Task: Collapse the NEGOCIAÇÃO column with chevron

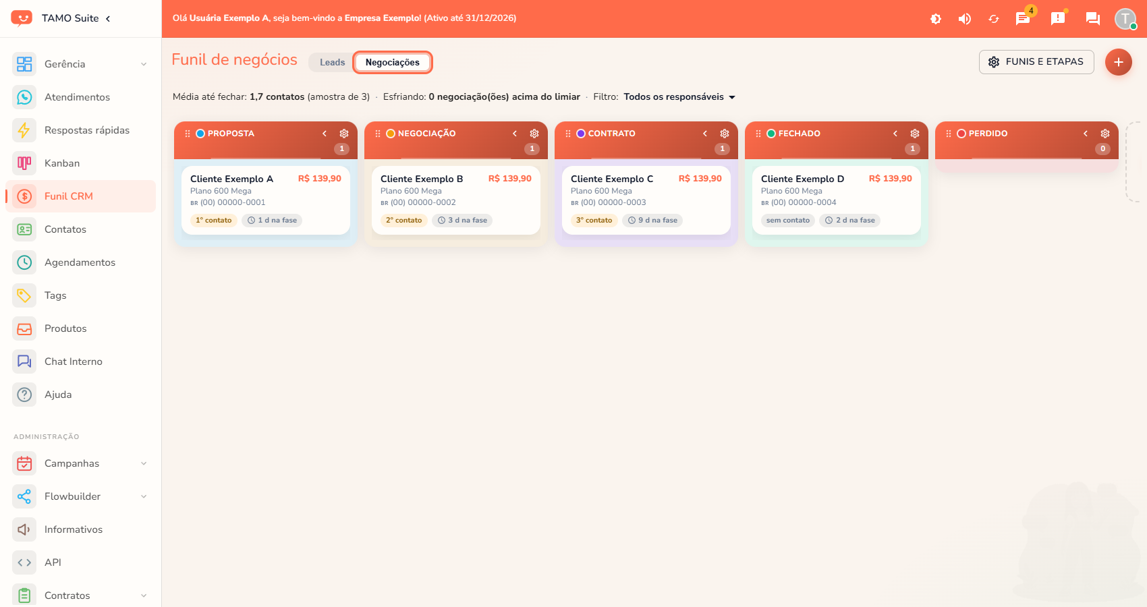Action: pos(515,134)
